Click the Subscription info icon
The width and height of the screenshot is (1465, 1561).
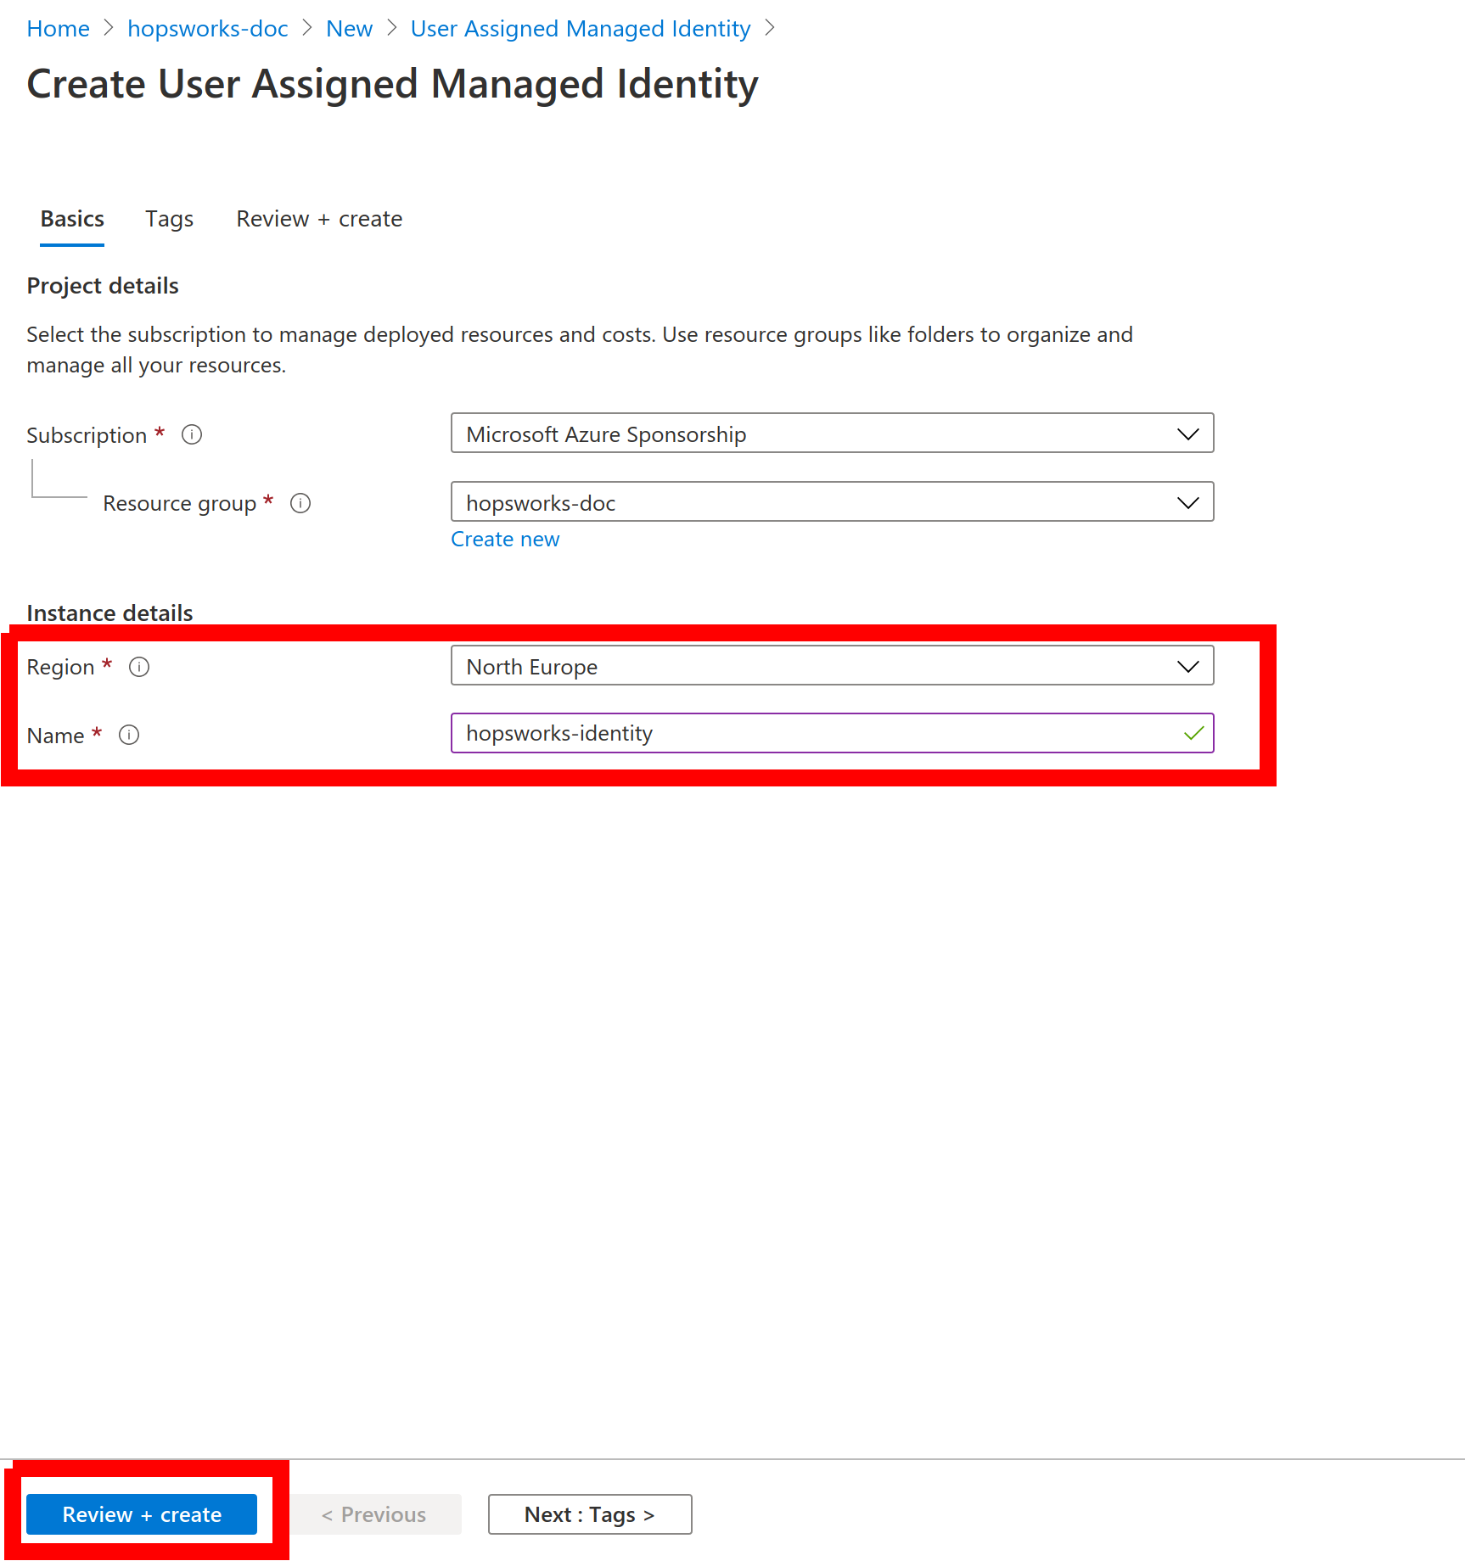coord(192,435)
